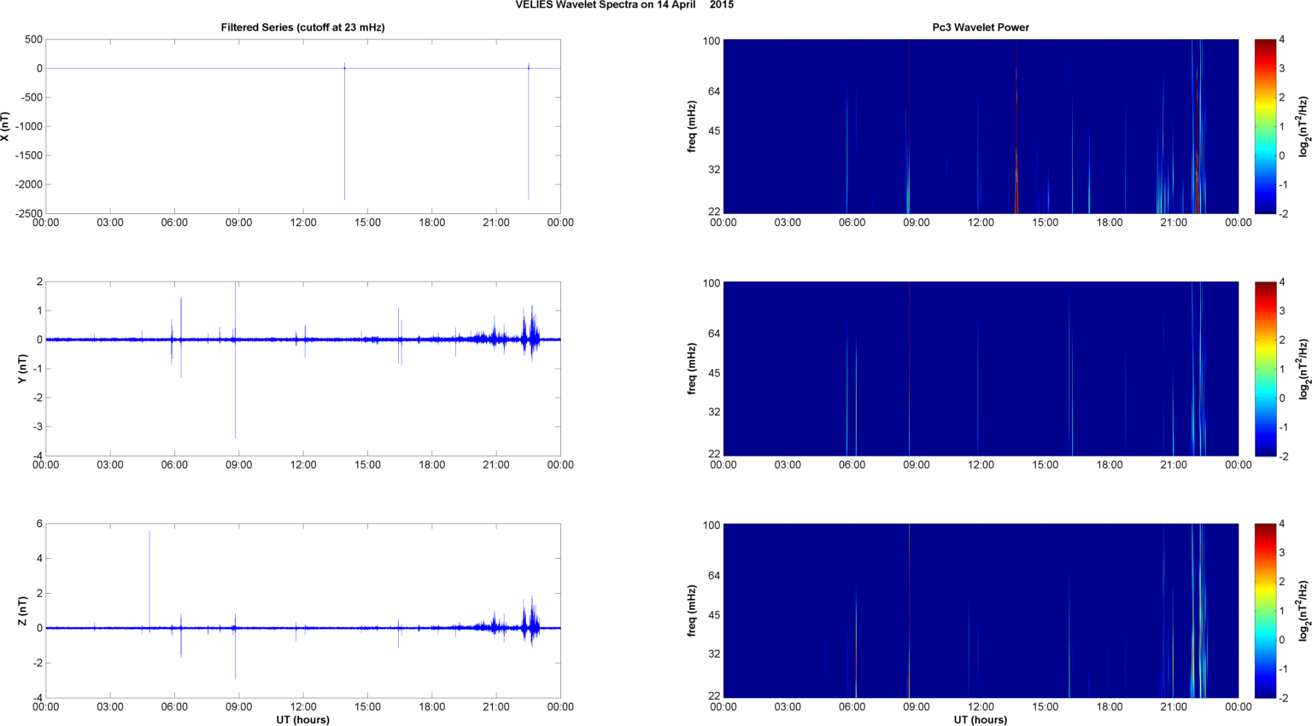Click the "6" tick on the Z series axis
1312x726 pixels.
(x=39, y=524)
